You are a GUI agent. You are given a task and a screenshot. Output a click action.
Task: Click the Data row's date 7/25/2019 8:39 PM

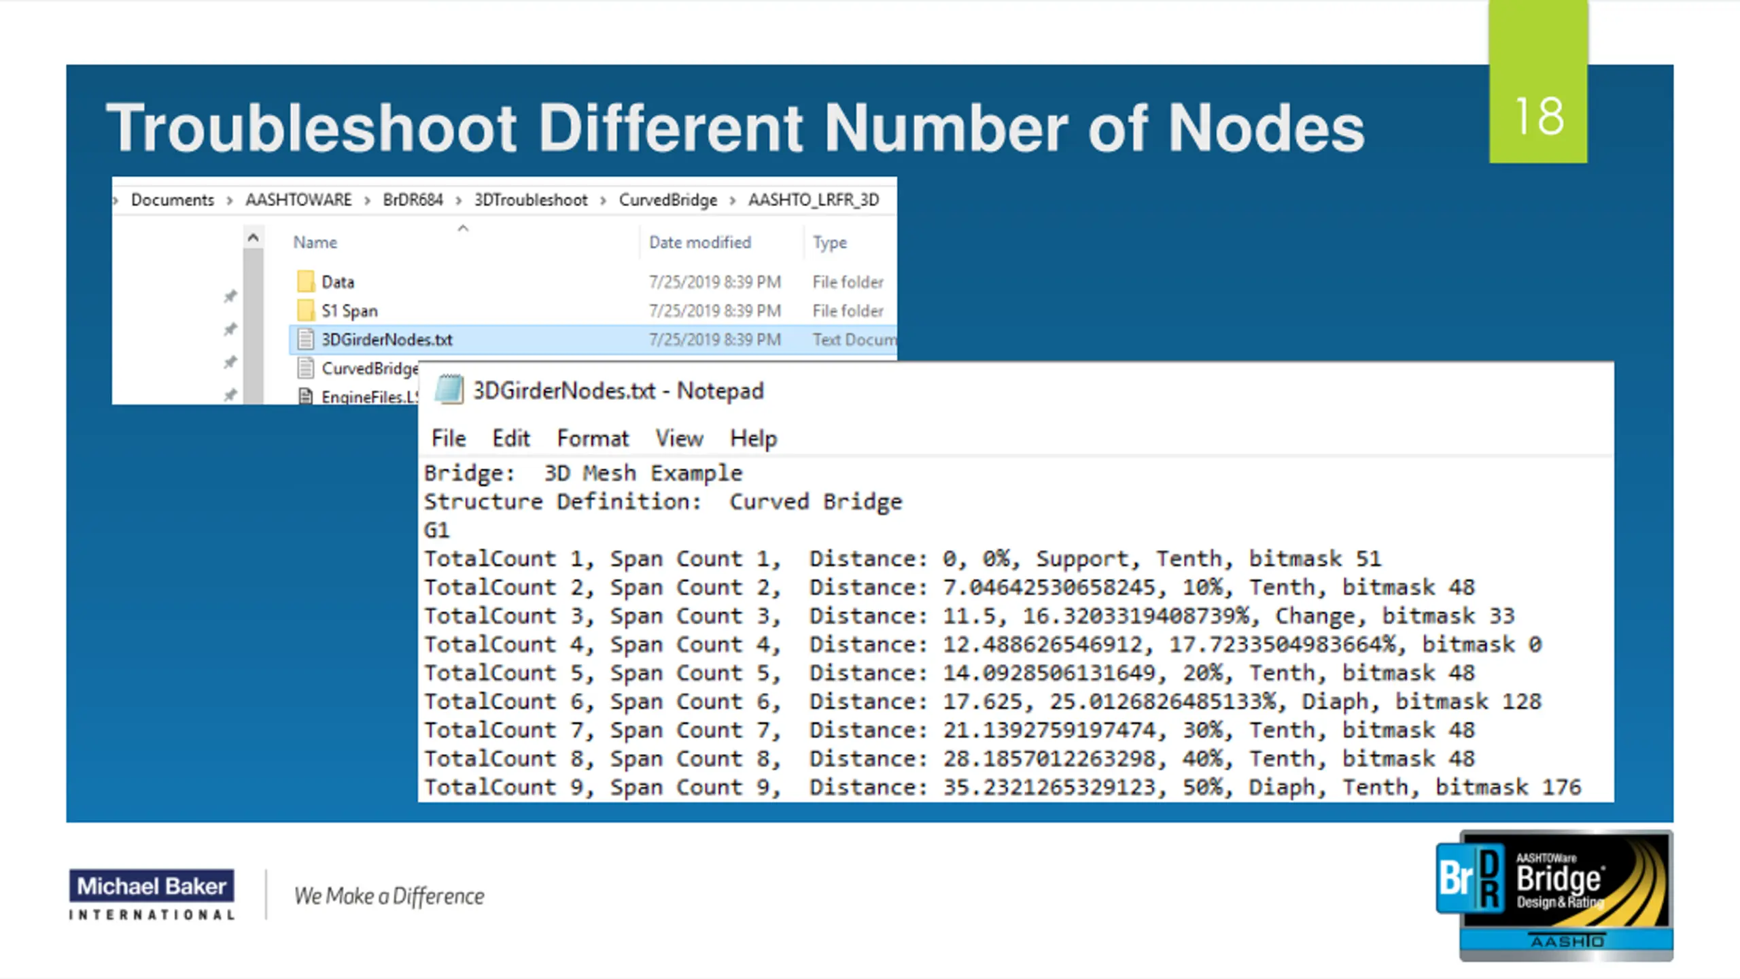715,282
